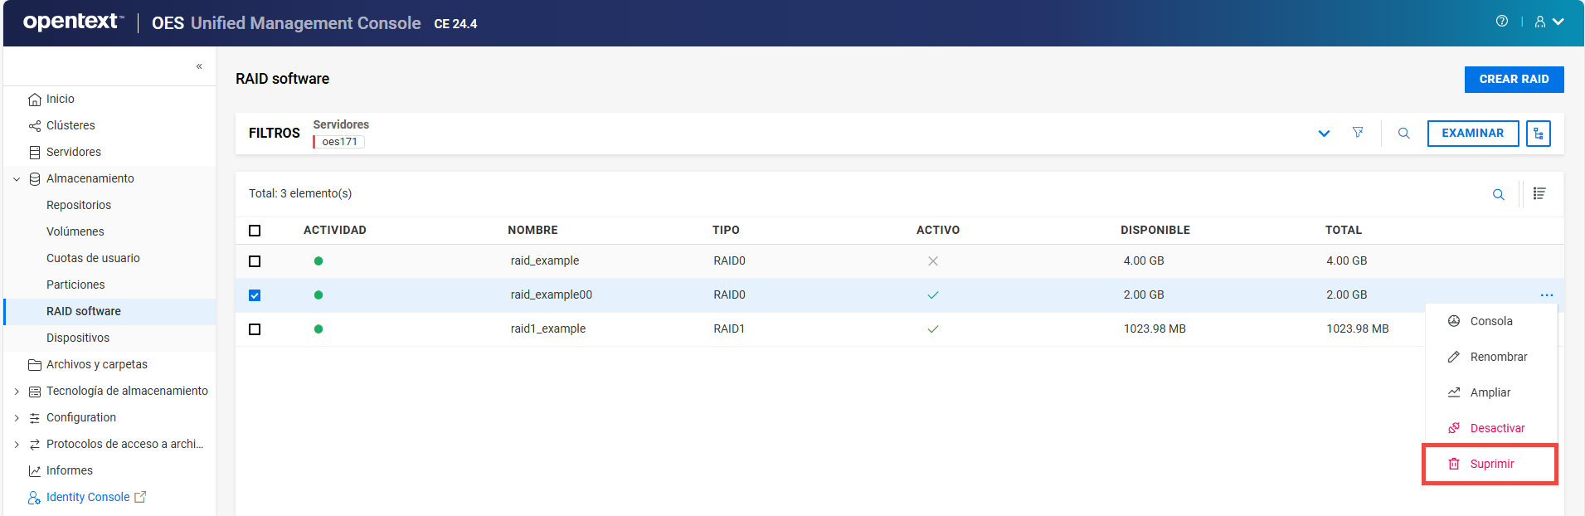Open the server tree view icon
This screenshot has height=516, width=1585.
pos(1538,134)
